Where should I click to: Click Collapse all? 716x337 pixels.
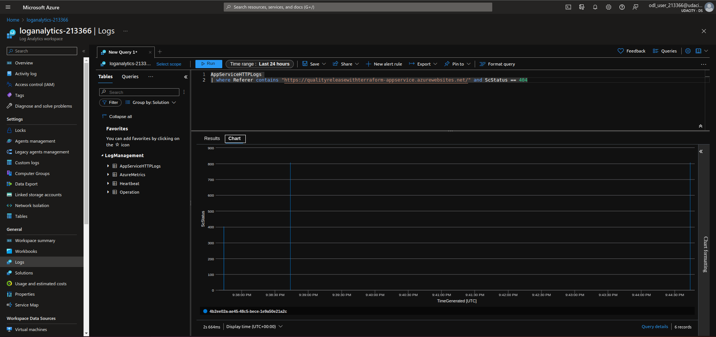117,117
